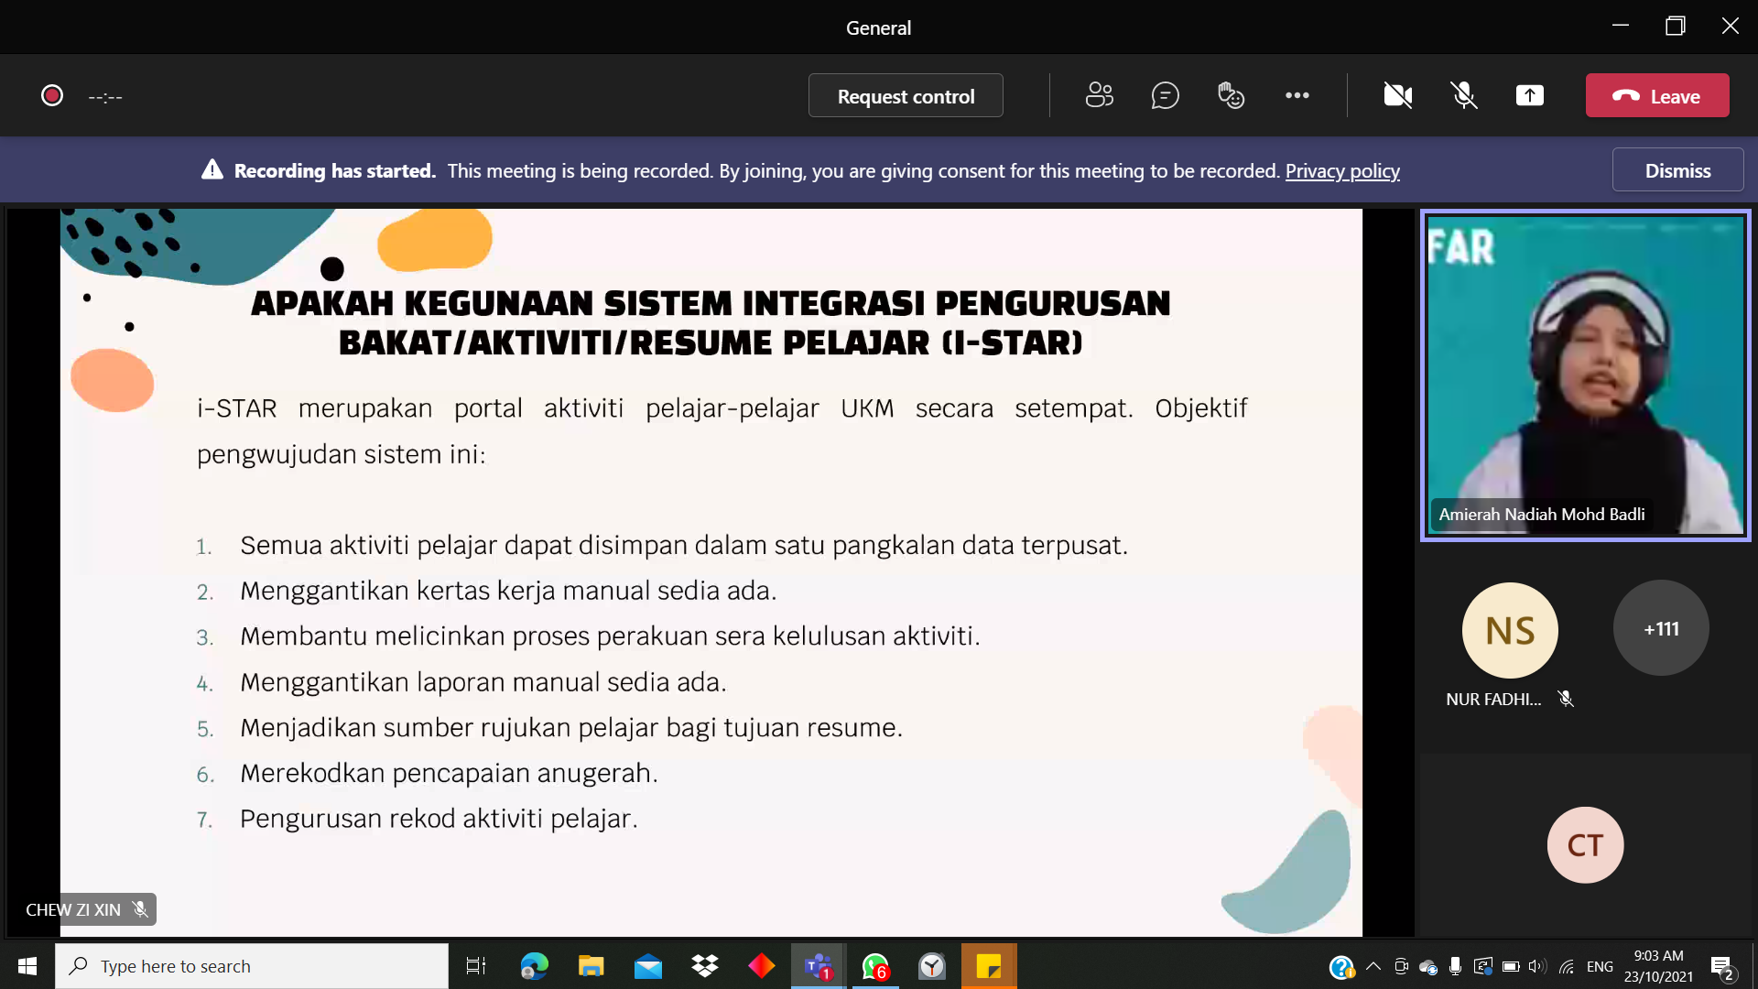The width and height of the screenshot is (1758, 989).
Task: Open the Microsoft Teams taskbar icon
Action: (818, 966)
